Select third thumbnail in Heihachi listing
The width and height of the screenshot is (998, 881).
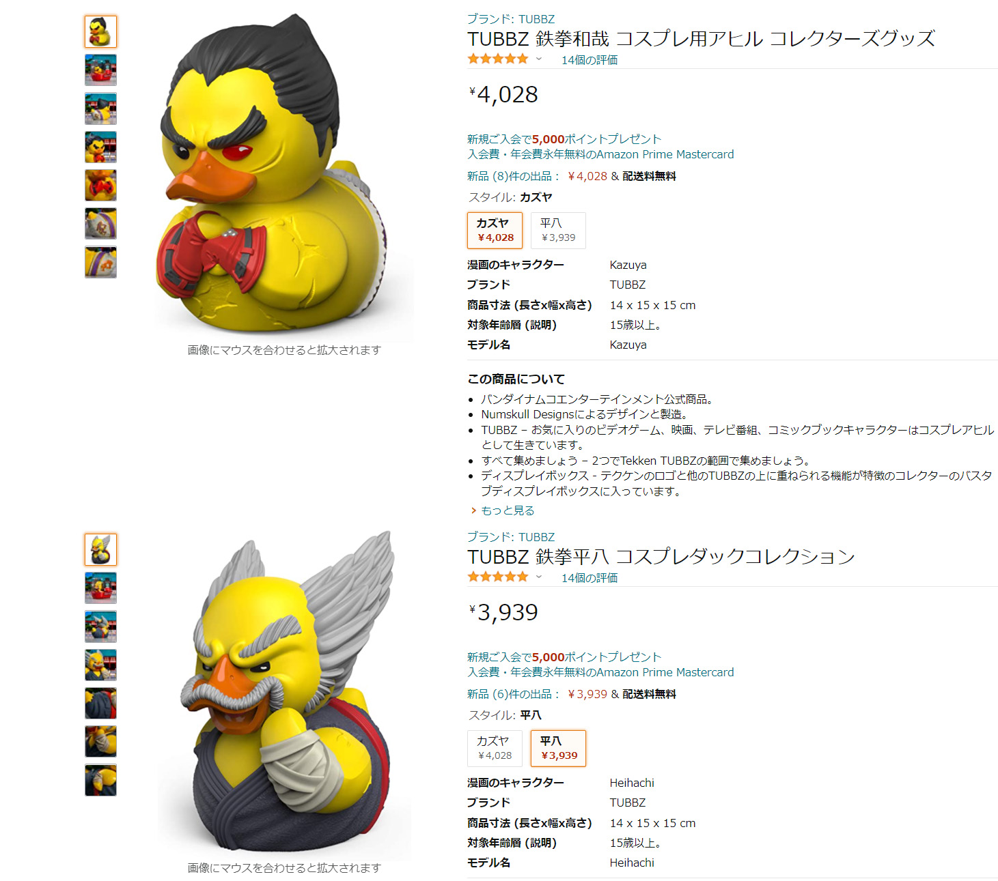100,626
